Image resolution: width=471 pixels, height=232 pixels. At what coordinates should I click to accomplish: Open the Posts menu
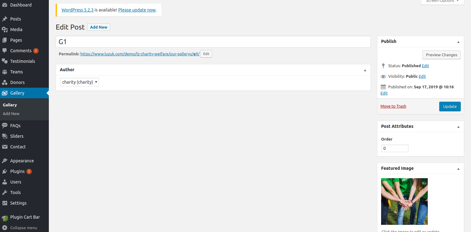(24, 19)
